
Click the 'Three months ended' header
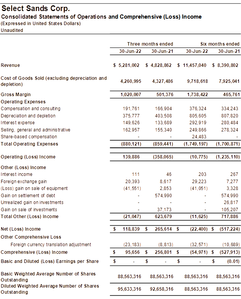(150, 44)
